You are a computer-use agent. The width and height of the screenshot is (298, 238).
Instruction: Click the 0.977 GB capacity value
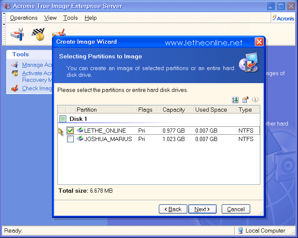(174, 131)
